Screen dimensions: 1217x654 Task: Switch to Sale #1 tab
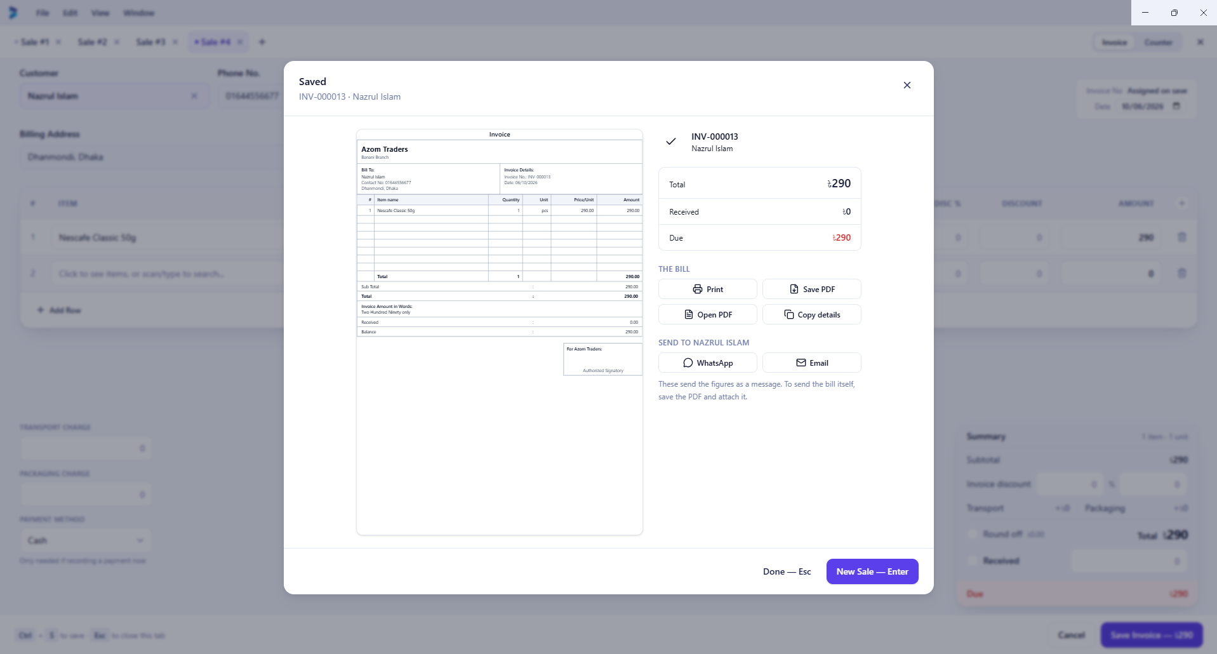(34, 42)
